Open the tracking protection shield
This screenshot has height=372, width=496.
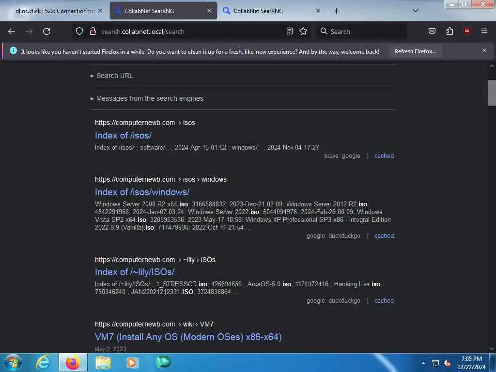tap(79, 31)
